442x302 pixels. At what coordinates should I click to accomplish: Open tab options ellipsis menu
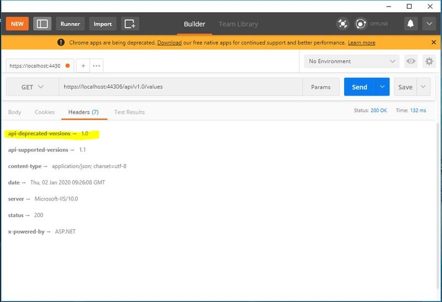pyautogui.click(x=96, y=66)
